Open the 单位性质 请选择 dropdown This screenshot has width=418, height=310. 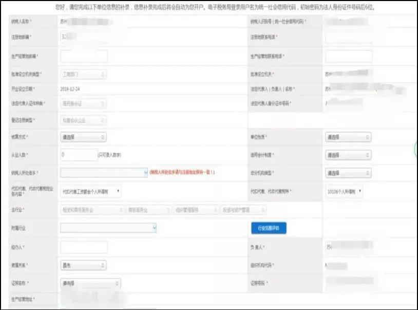[348, 137]
